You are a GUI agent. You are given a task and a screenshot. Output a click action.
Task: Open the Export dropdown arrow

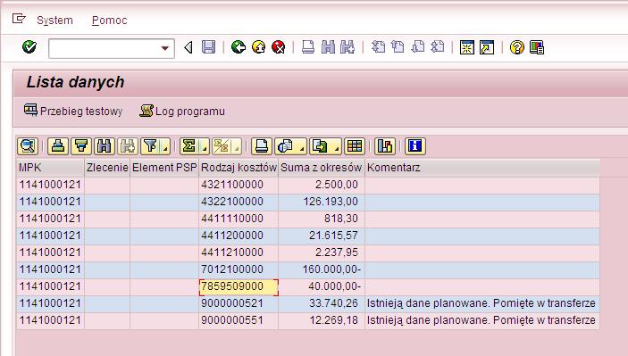tap(337, 147)
